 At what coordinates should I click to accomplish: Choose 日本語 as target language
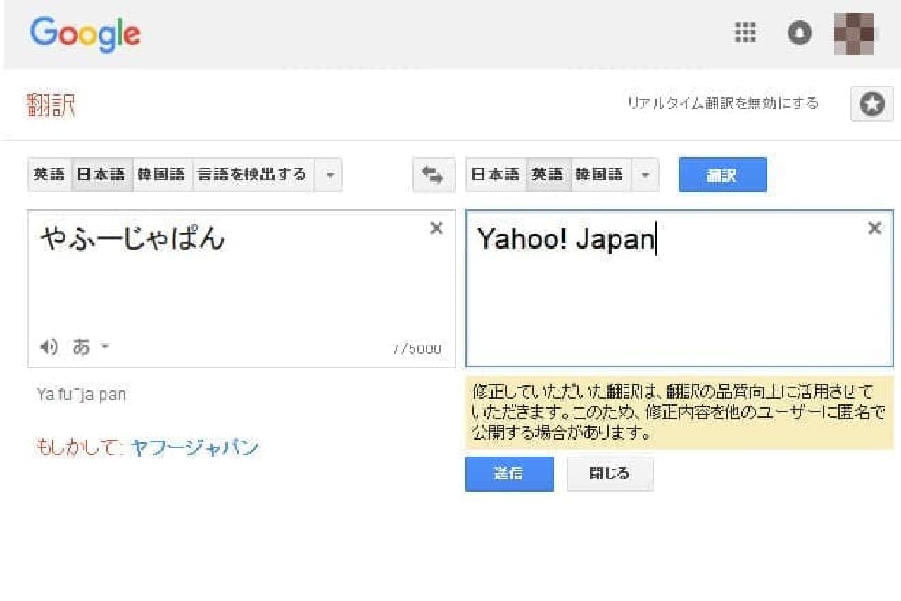pyautogui.click(x=496, y=175)
